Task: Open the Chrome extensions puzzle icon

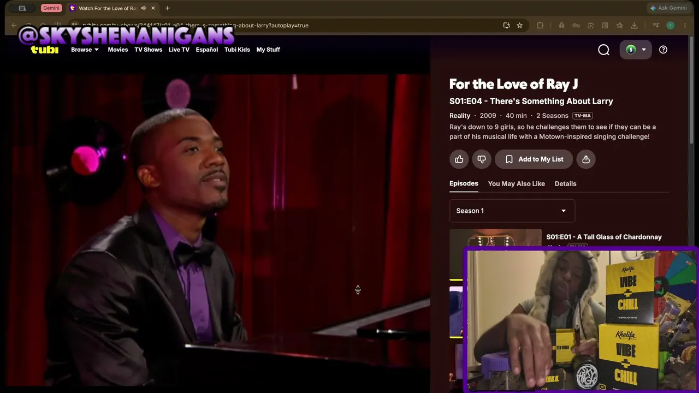Action: tap(540, 25)
